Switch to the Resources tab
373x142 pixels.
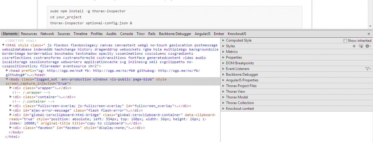pyautogui.click(x=29, y=34)
